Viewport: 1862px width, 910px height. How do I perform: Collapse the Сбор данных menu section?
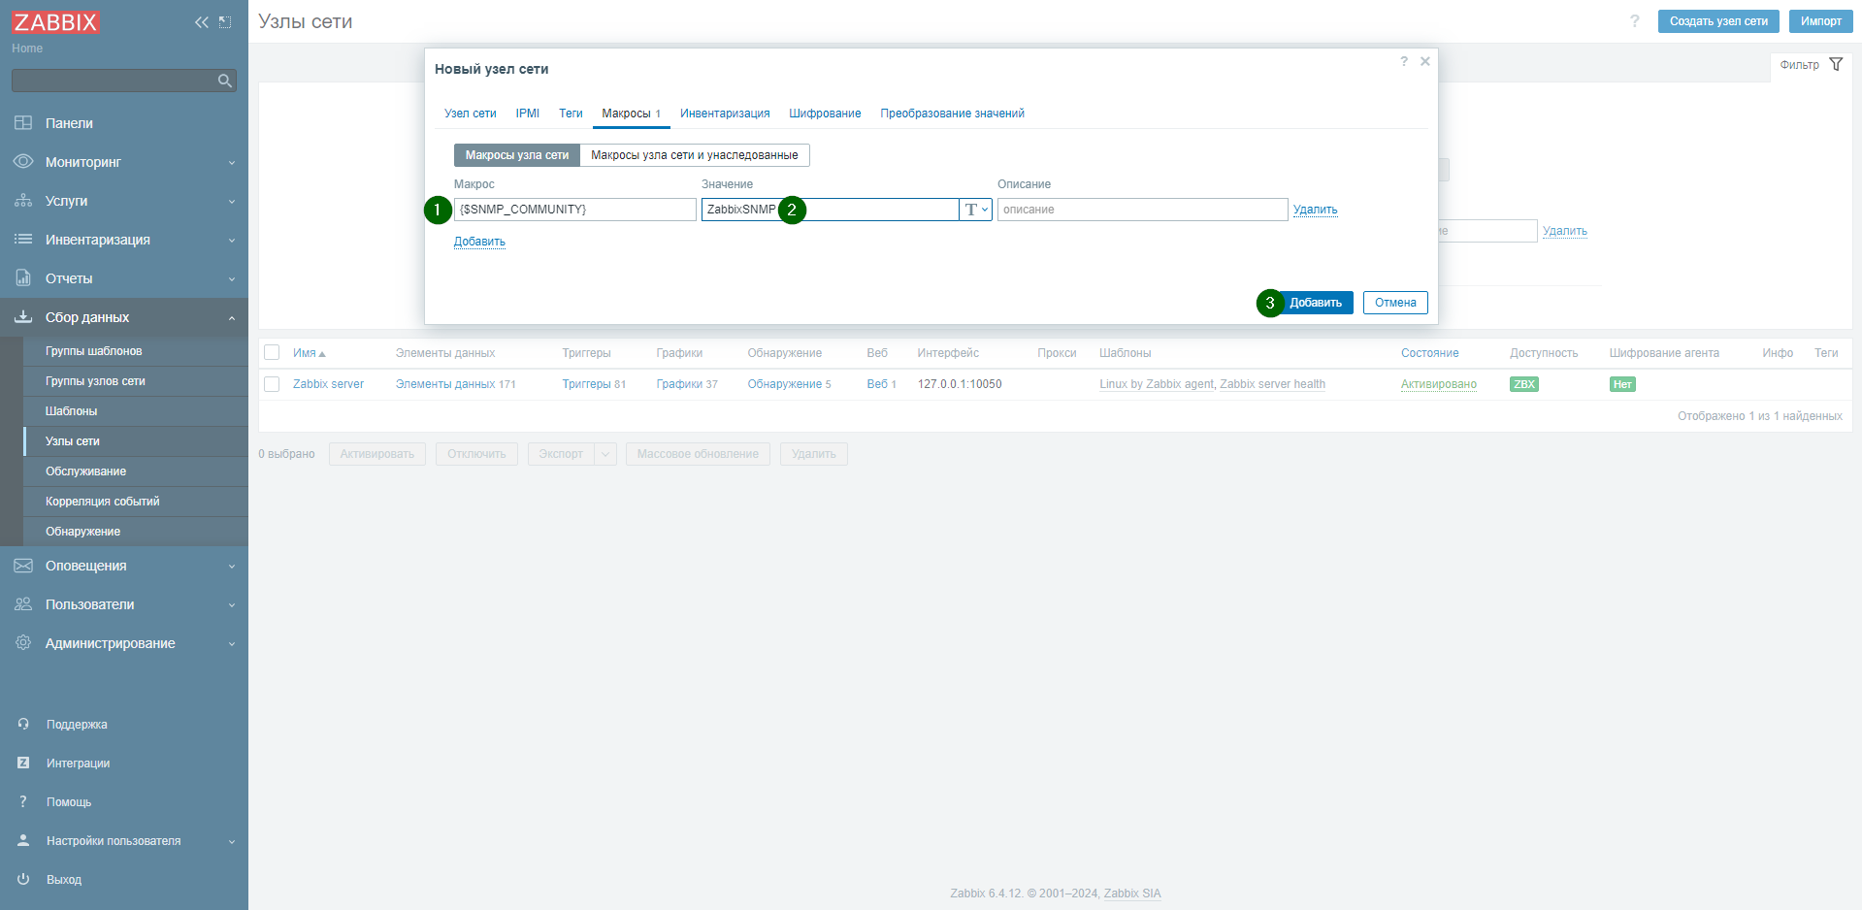[x=232, y=317]
